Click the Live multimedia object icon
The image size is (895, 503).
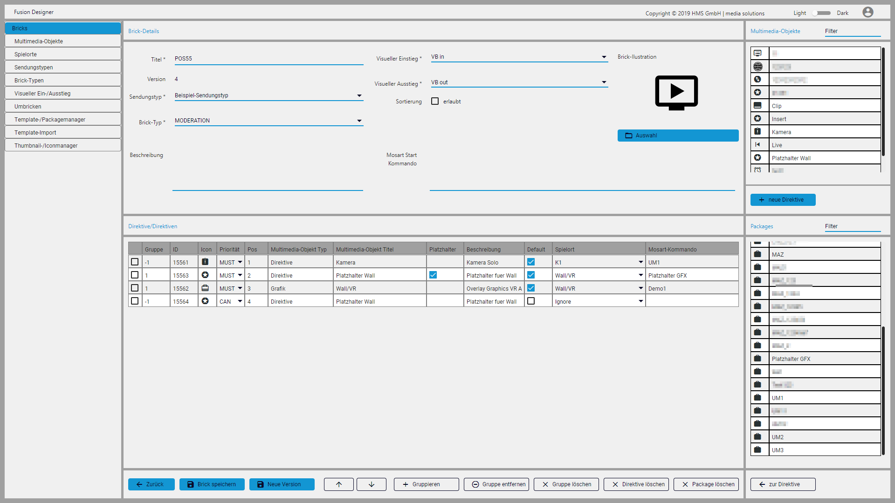tap(757, 145)
